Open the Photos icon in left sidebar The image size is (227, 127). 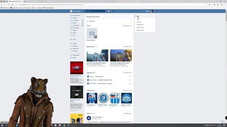[x=71, y=28]
